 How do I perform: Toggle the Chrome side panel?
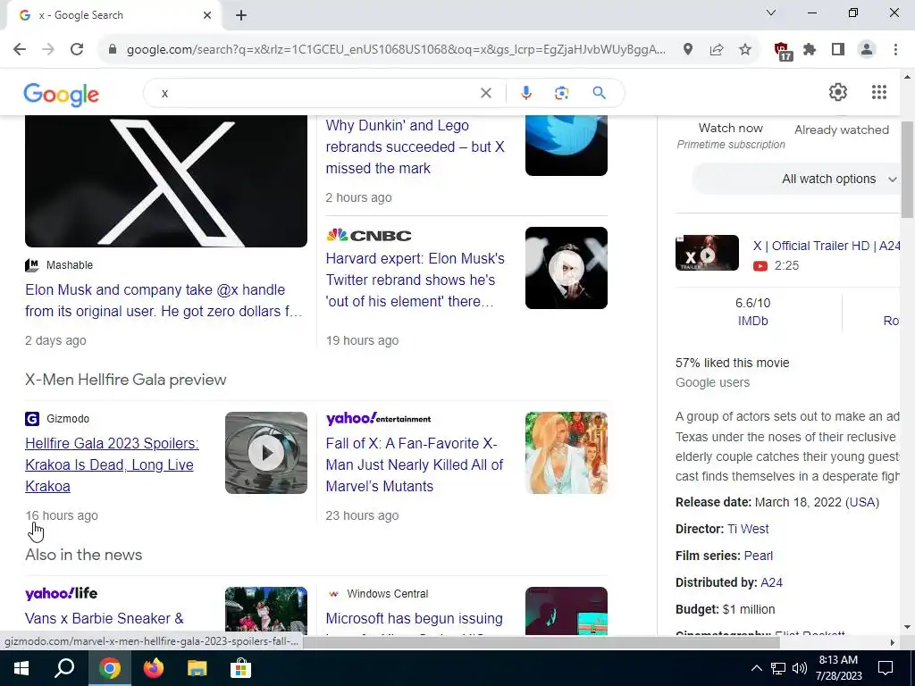coord(838,50)
